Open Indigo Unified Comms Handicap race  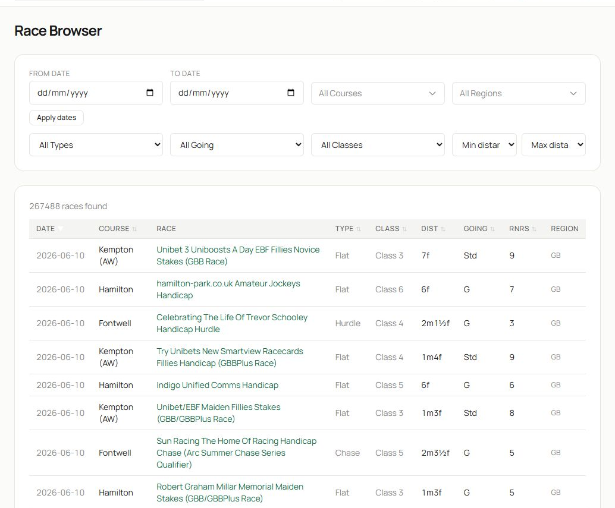[x=217, y=385]
